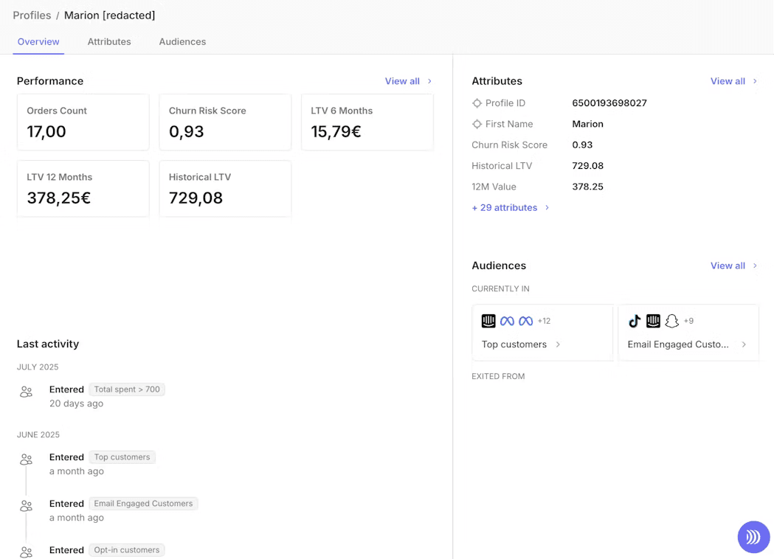Switch to the Attributes tab
This screenshot has width=774, height=559.
(108, 42)
